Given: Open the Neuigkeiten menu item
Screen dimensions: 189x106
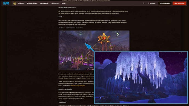Looking at the screenshot, I should point(44,3).
